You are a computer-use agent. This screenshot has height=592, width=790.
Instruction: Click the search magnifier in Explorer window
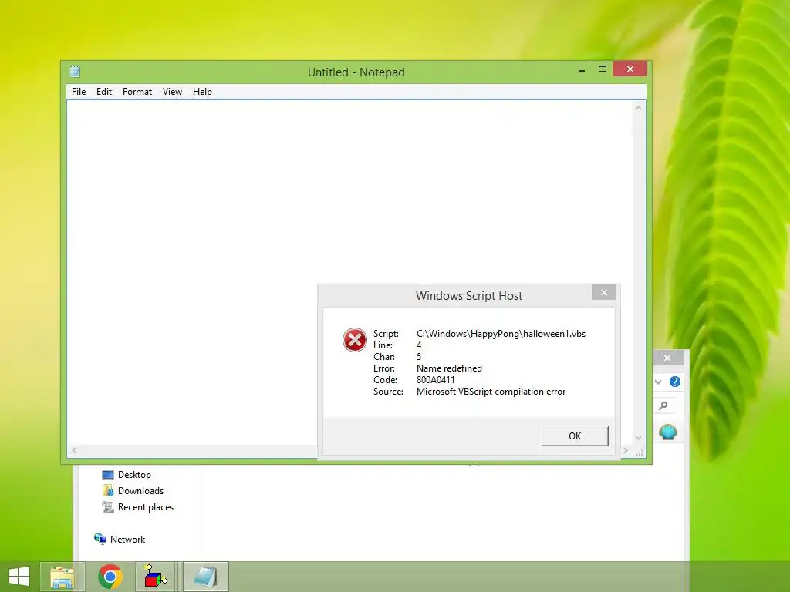pyautogui.click(x=663, y=405)
